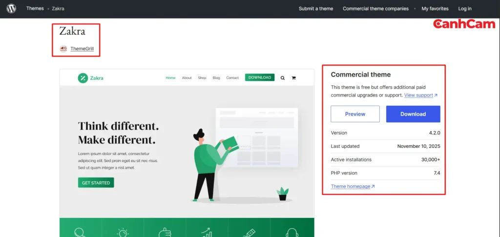Click the potted plant graphic in preview
This screenshot has width=500, height=237.
[x=283, y=194]
